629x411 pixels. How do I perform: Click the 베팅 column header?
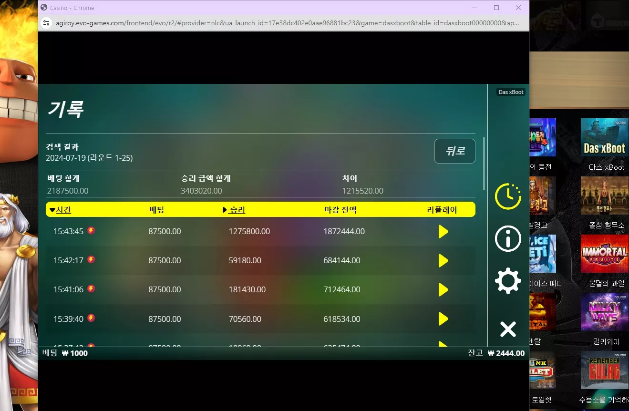[x=157, y=210]
